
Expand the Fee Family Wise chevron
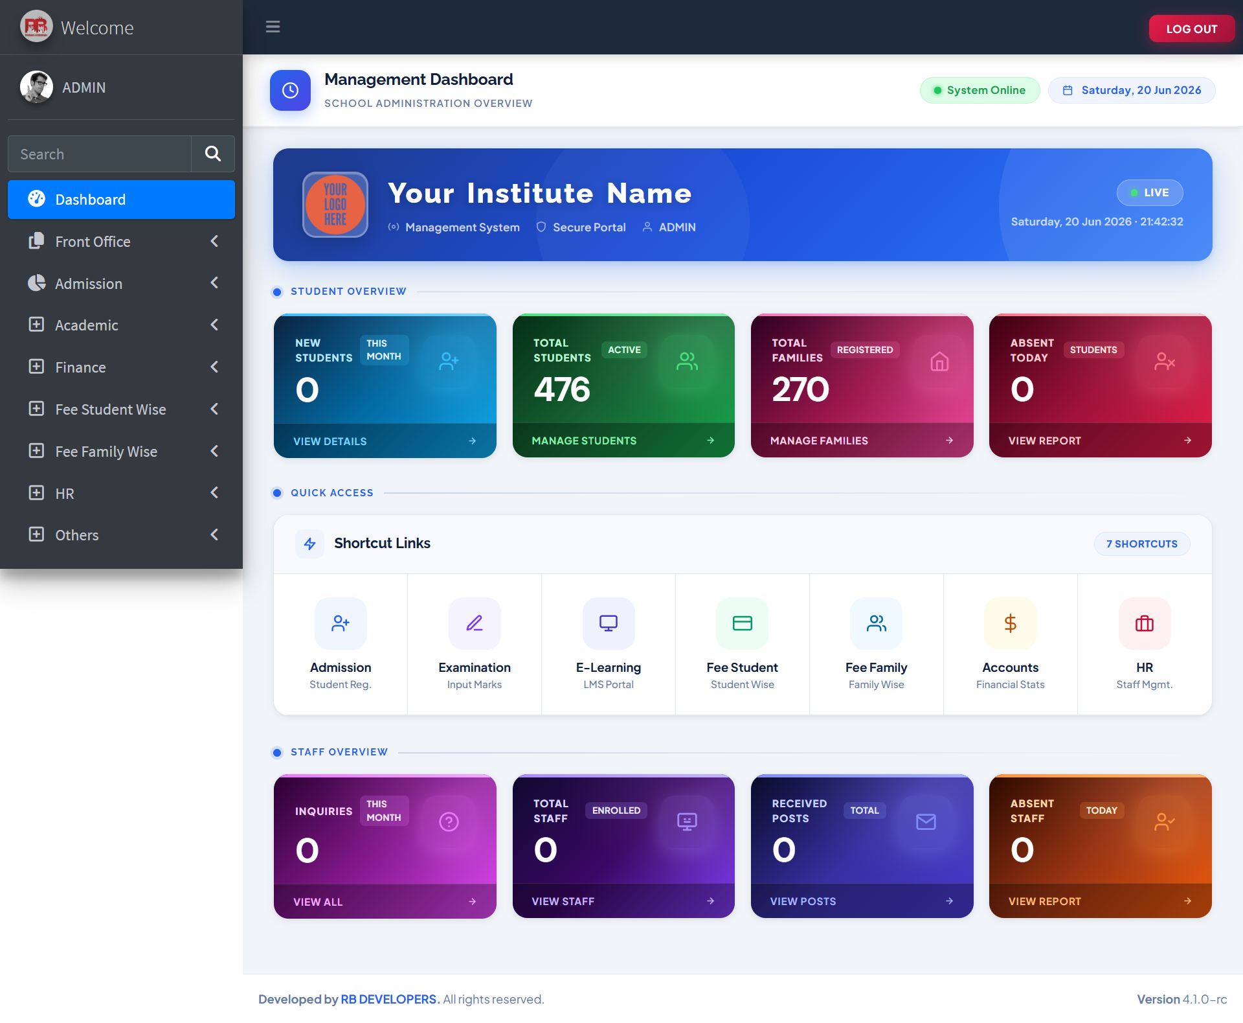click(214, 451)
